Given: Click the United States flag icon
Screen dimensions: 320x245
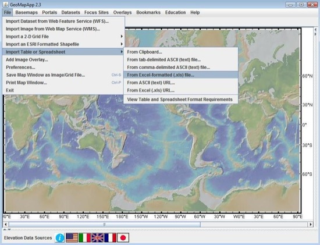Looking at the screenshot, I should coord(72,238).
